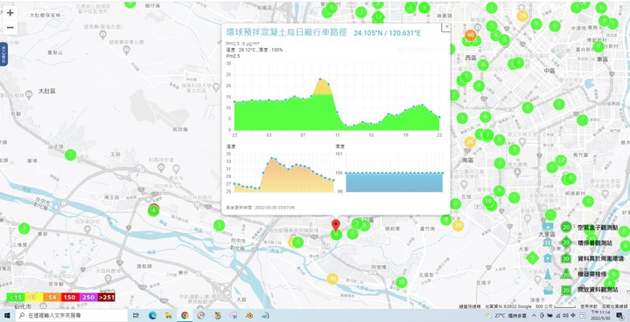The width and height of the screenshot is (630, 322).
Task: Open Blender from the taskbar
Action: tap(250, 316)
